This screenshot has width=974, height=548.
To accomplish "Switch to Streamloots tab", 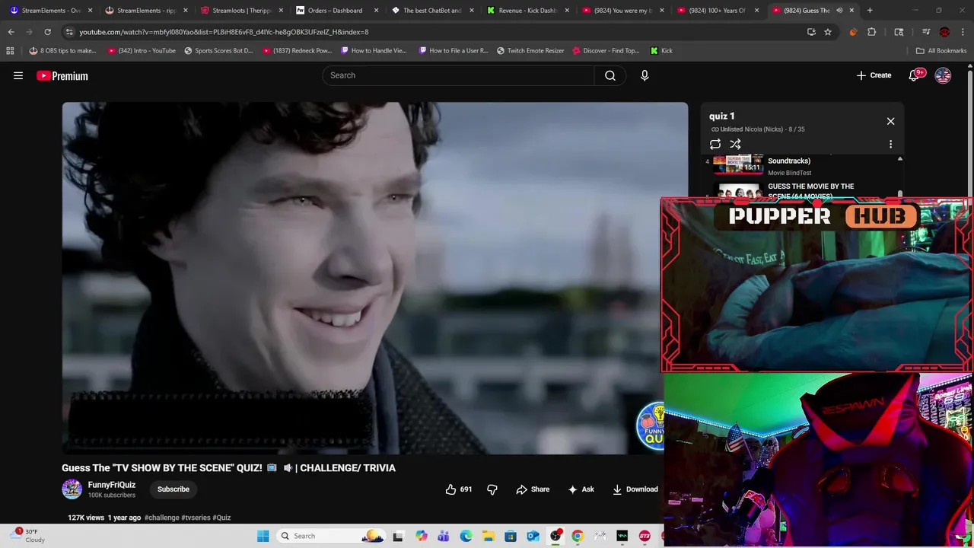I will [x=240, y=10].
